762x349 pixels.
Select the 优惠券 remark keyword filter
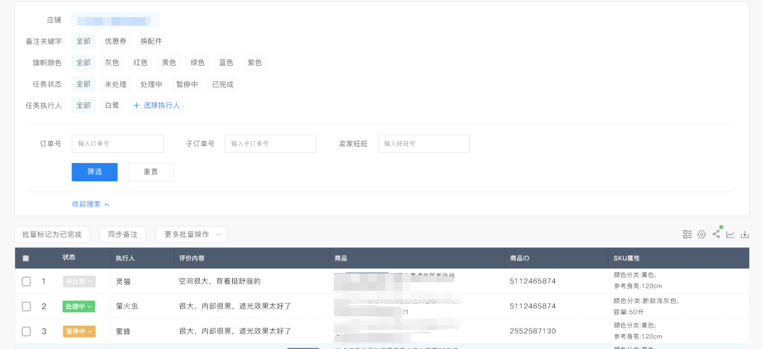pos(116,41)
